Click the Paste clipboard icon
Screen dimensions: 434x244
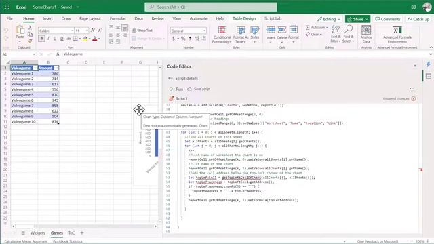[20, 30]
